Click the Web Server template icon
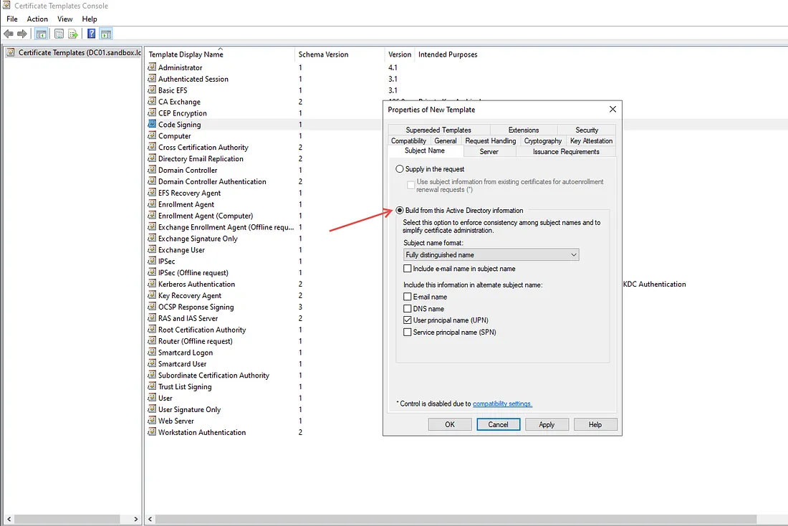The height and width of the screenshot is (526, 788). click(x=152, y=421)
